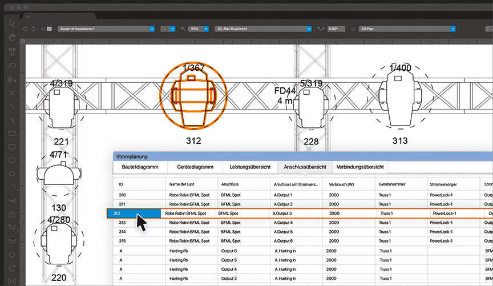493x286 pixels.
Task: Sort by the Gerätenummer column header
Action: point(401,184)
